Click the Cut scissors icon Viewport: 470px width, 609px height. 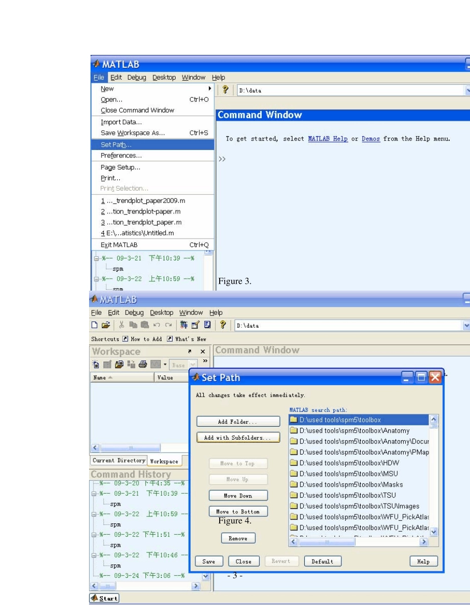point(122,325)
